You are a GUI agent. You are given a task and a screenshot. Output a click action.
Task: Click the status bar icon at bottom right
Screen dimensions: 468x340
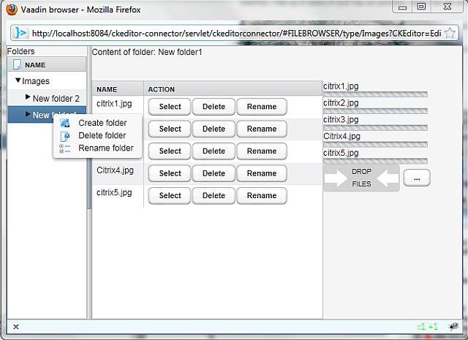click(453, 327)
